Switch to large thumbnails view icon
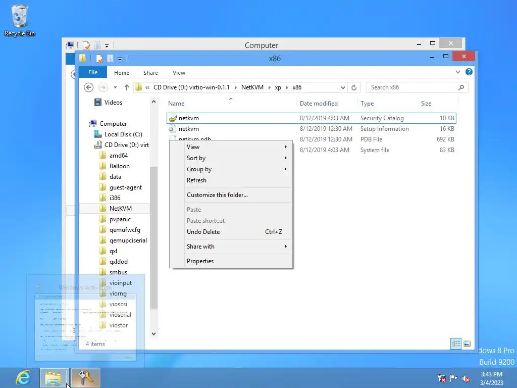This screenshot has height=388, width=517. [x=467, y=344]
